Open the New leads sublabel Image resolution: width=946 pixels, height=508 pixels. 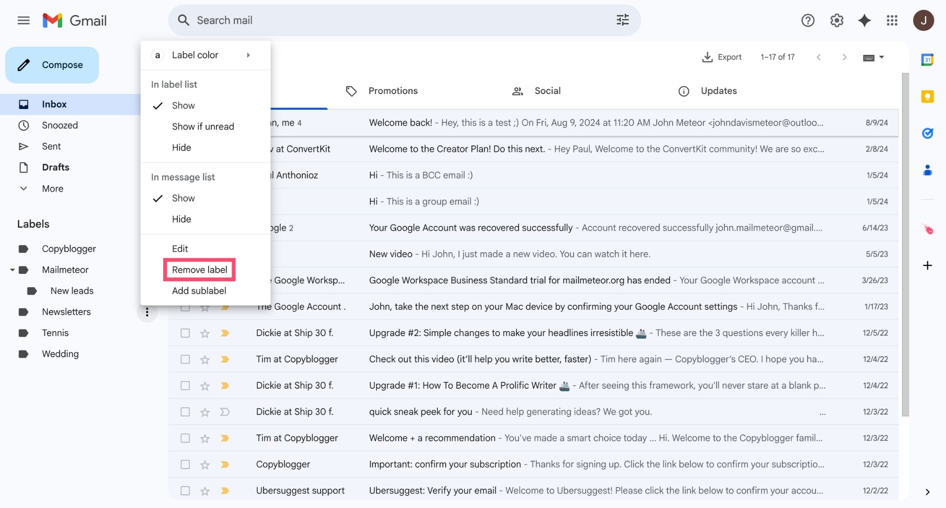pyautogui.click(x=72, y=291)
